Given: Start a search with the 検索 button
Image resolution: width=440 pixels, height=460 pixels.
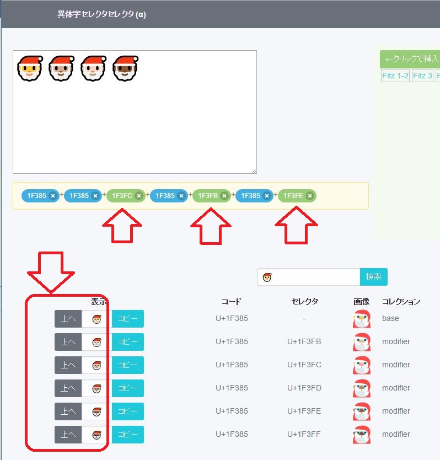Looking at the screenshot, I should point(374,277).
